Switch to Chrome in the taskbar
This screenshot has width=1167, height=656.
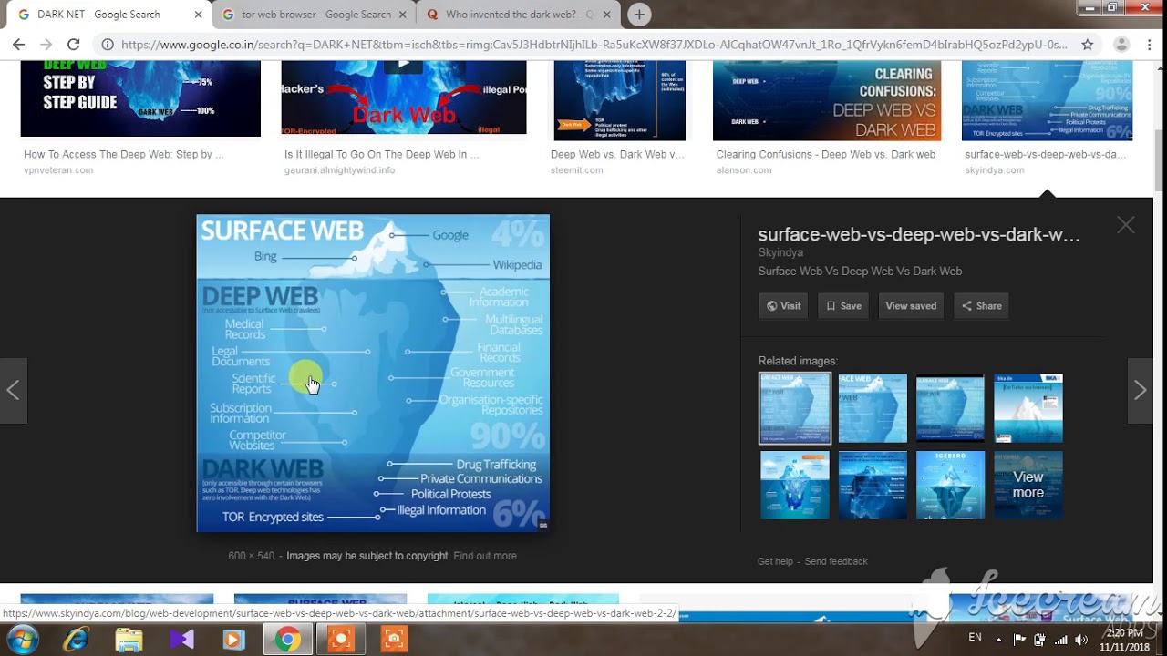[x=288, y=640]
